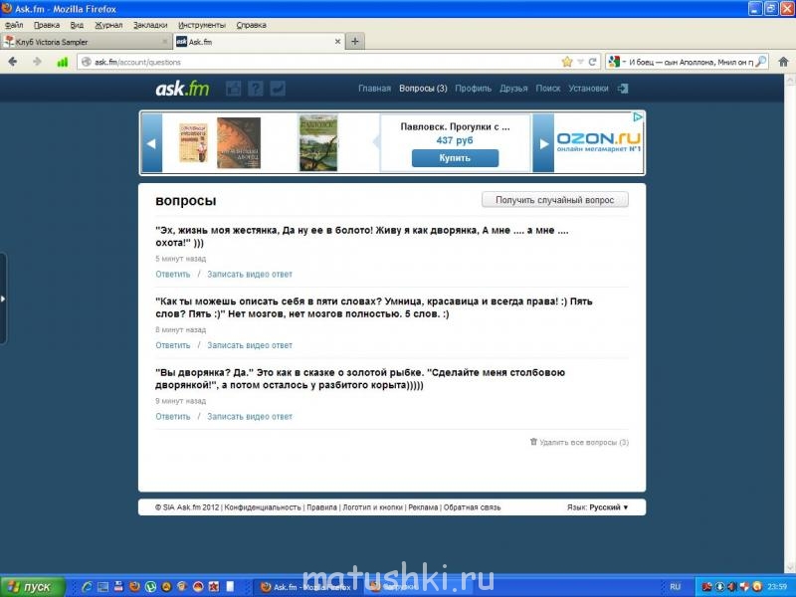
Task: Bookmark page with the star icon
Action: pos(566,62)
